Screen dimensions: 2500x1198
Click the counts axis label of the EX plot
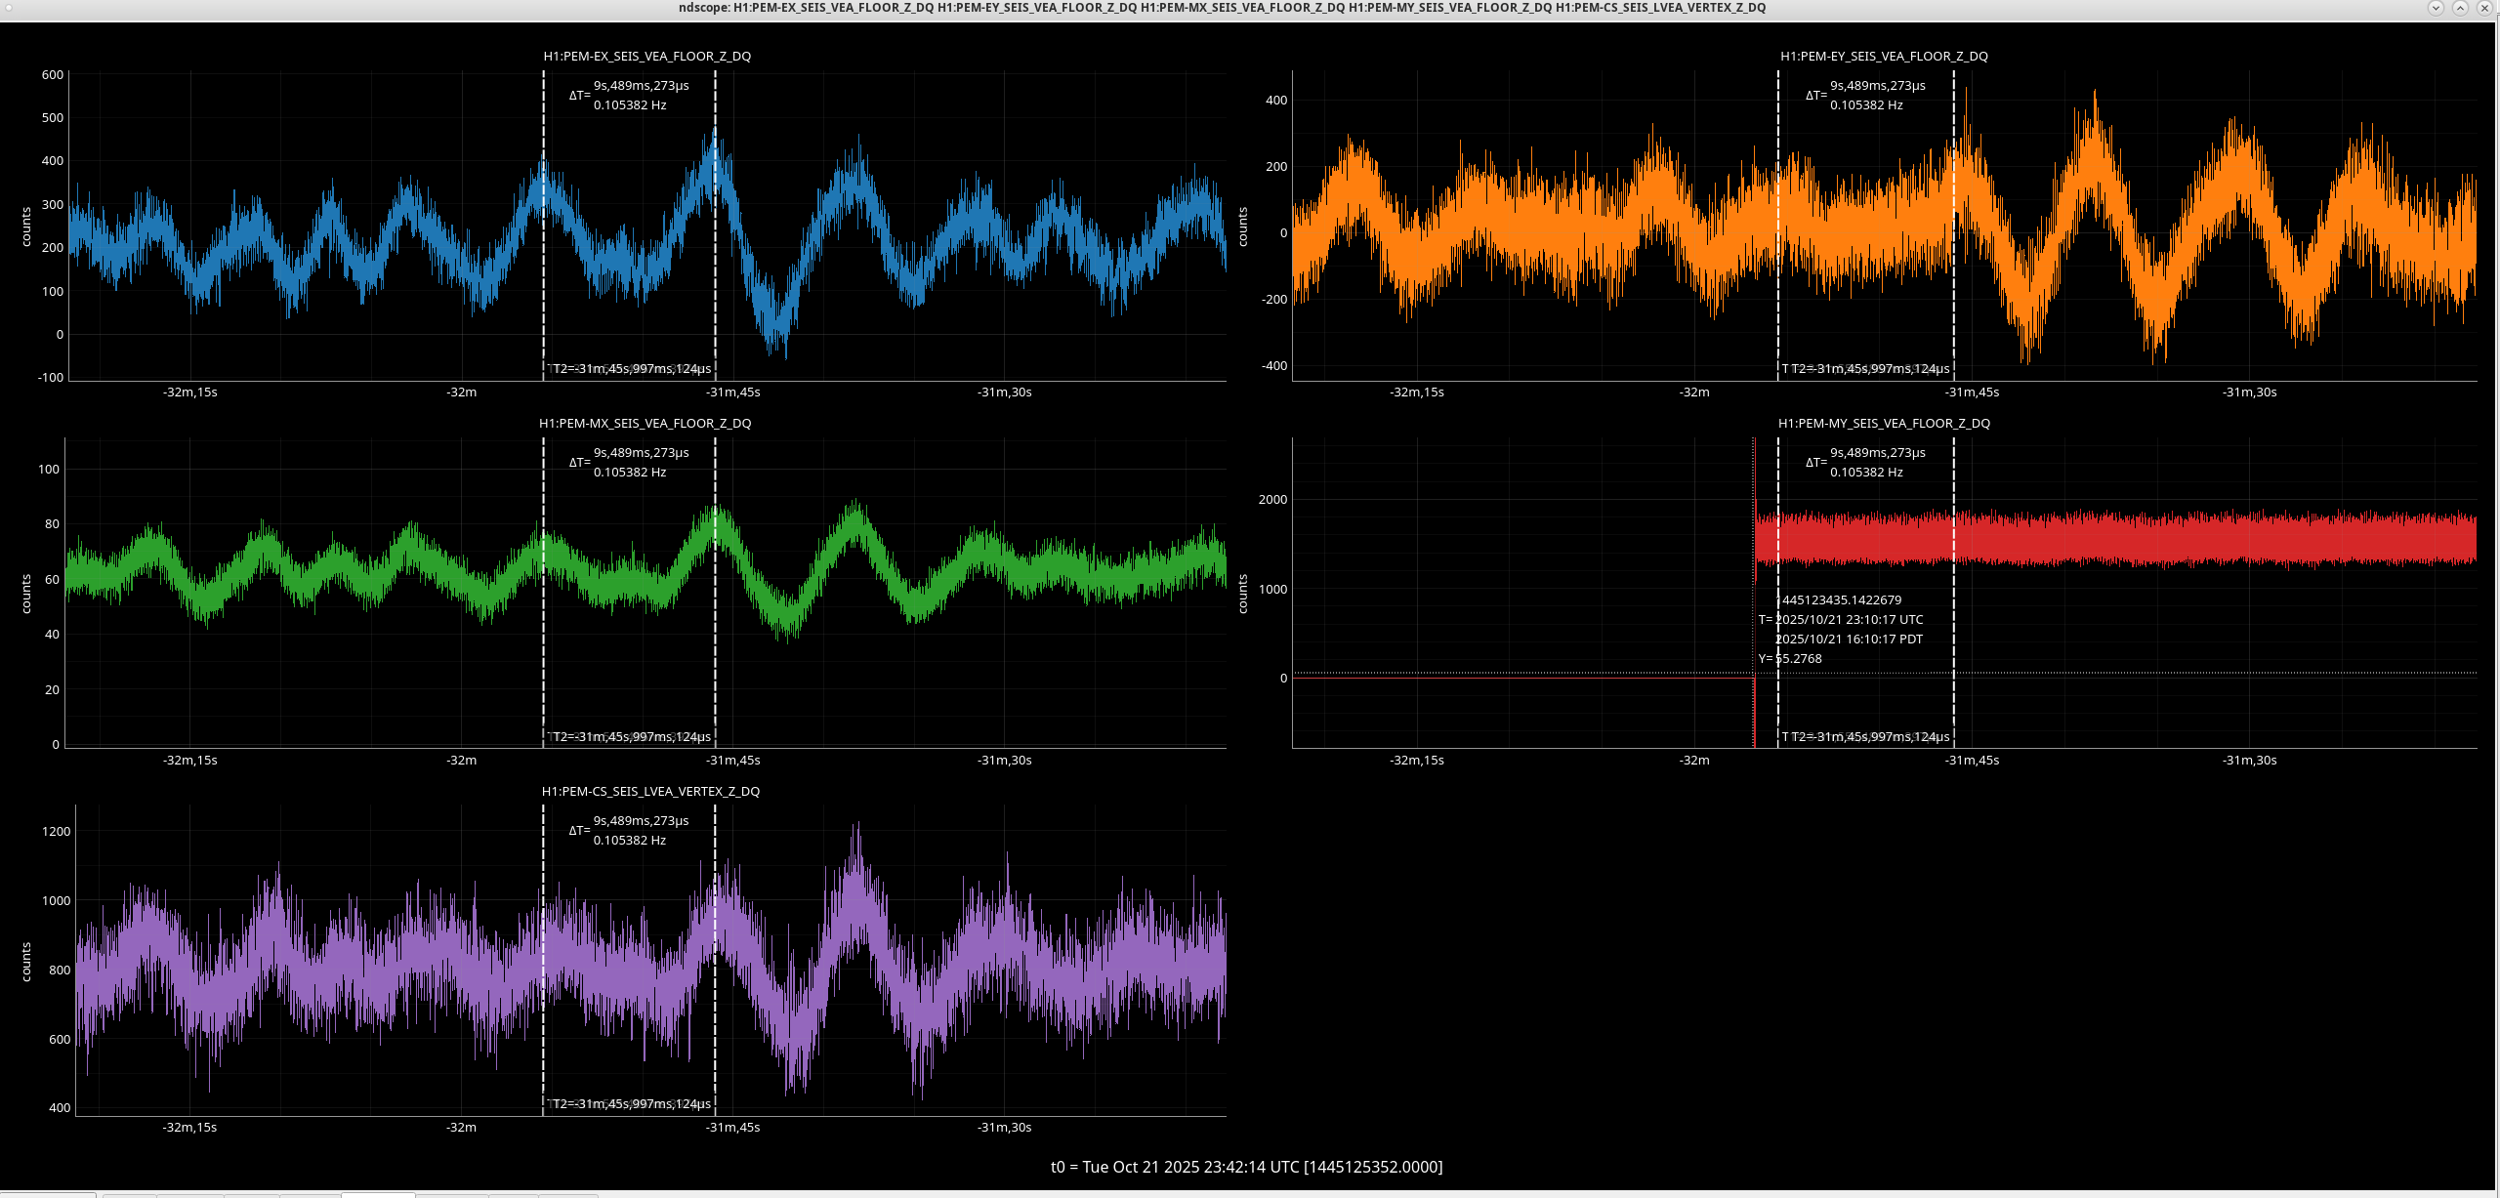pos(26,227)
